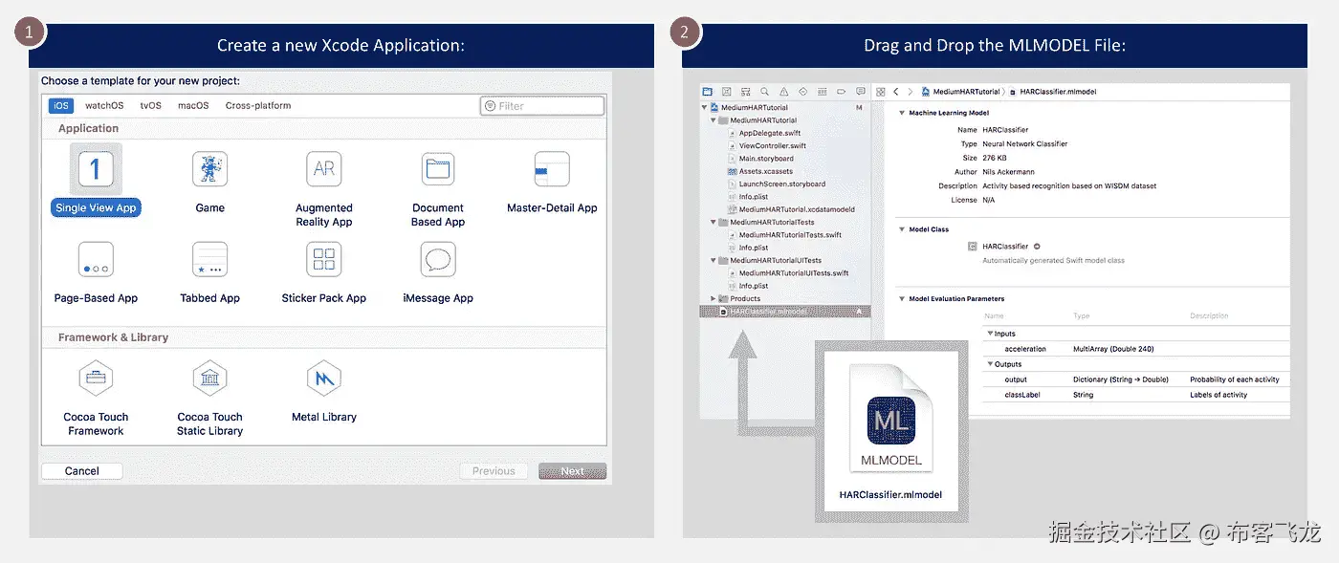Open MediumHARTutorialUITests.swift file
This screenshot has height=563, width=1339.
794,272
